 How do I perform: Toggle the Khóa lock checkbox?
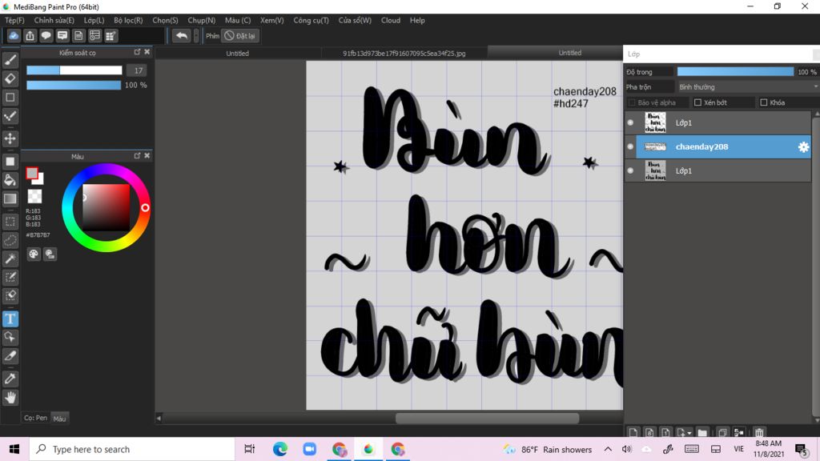(x=763, y=102)
